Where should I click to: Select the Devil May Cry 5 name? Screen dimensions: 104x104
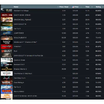tap(19, 78)
